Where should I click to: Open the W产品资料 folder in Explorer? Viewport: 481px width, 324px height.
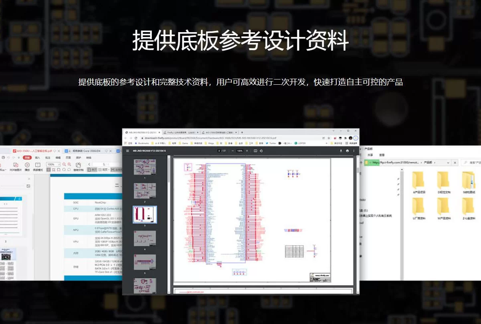444,209
